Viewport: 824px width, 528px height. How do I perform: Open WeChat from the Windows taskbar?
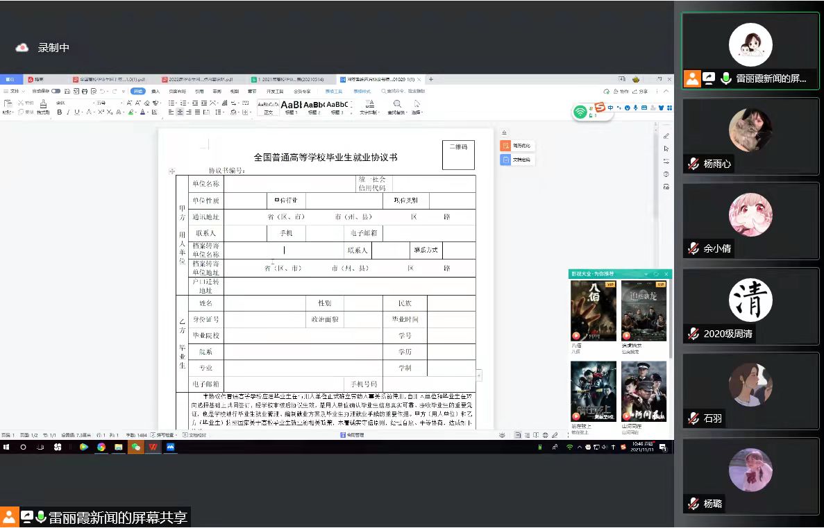click(x=136, y=448)
